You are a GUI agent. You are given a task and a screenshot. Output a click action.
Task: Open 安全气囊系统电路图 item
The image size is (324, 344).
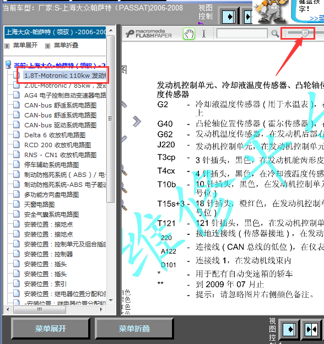pyautogui.click(x=51, y=214)
